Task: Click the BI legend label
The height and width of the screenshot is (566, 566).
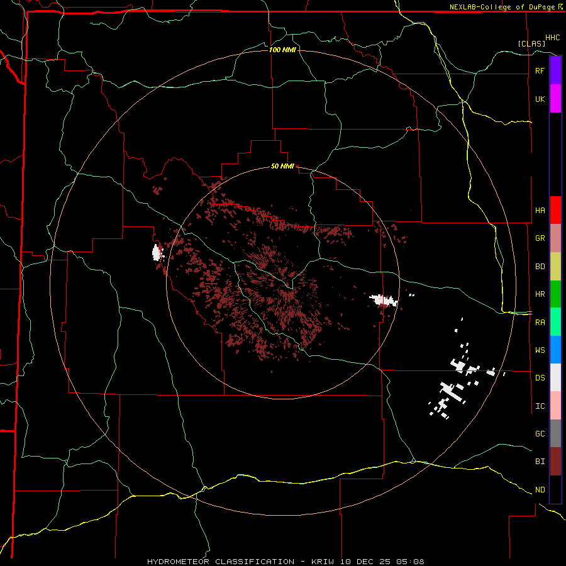Action: 540,462
